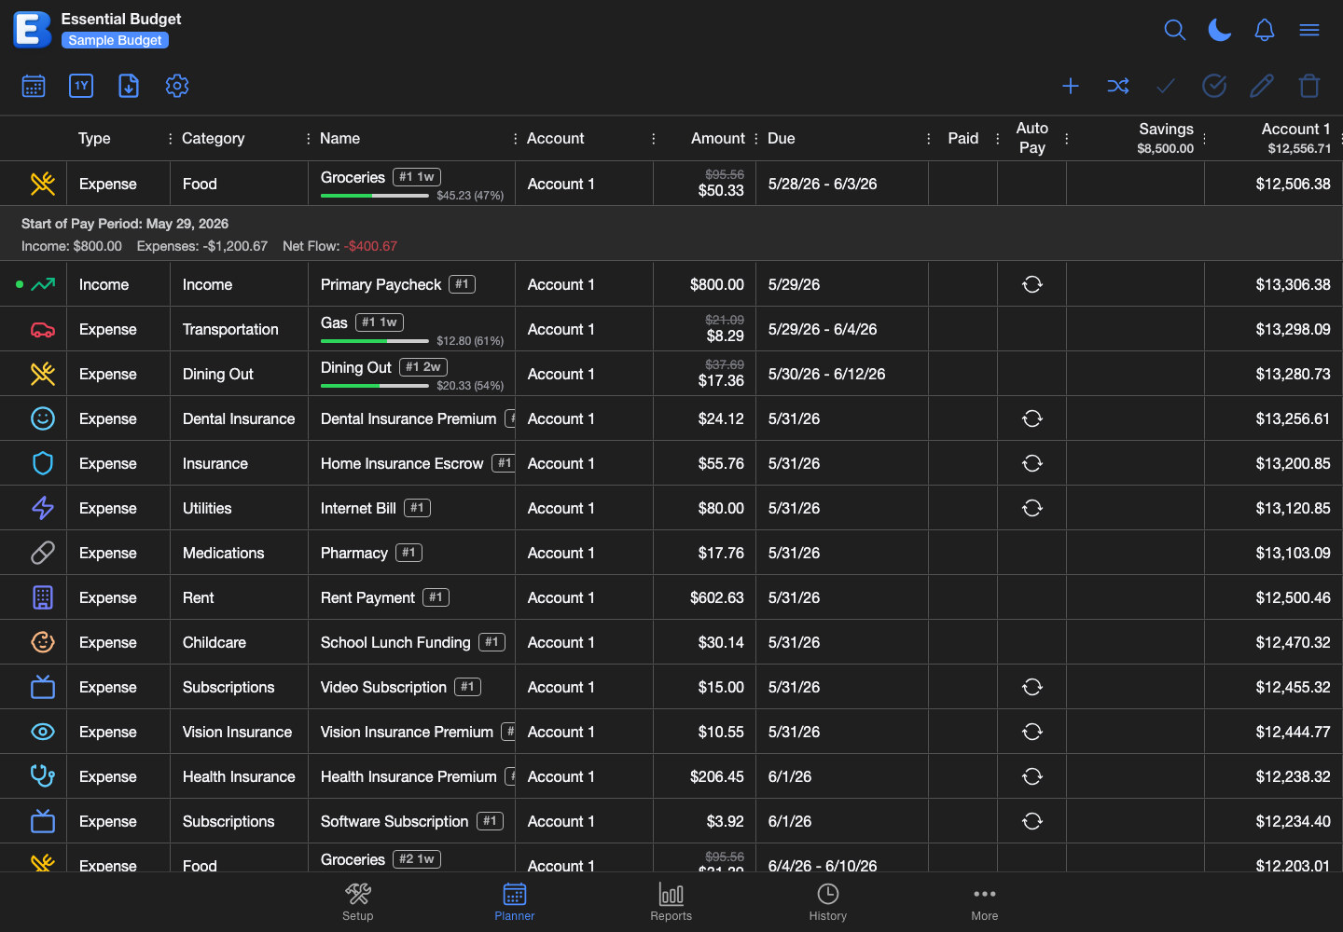Click the shuffle/transfer arrows icon
1343x932 pixels.
[1118, 86]
